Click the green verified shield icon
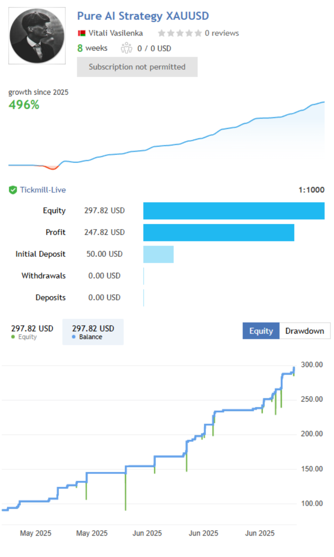The width and height of the screenshot is (334, 557). [13, 190]
